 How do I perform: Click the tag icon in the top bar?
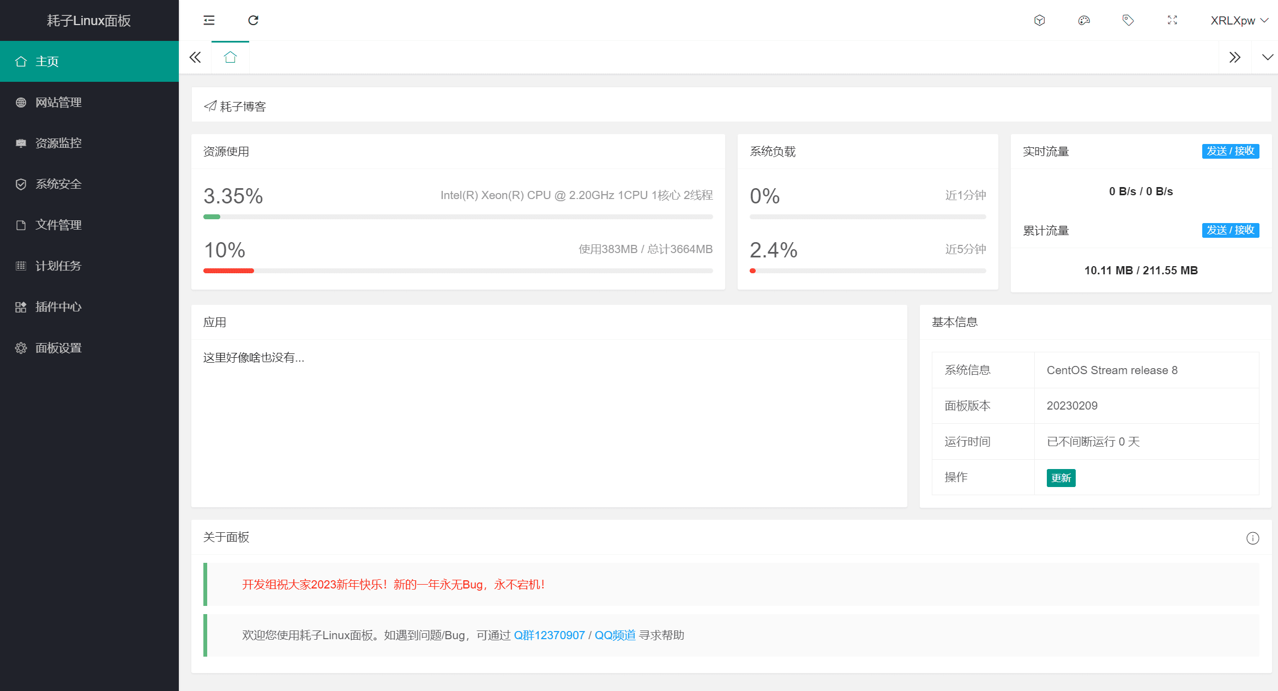point(1128,20)
